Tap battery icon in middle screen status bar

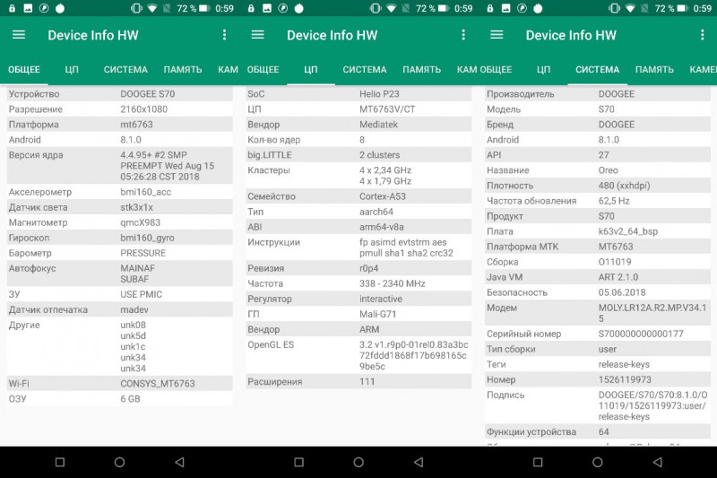(x=443, y=8)
